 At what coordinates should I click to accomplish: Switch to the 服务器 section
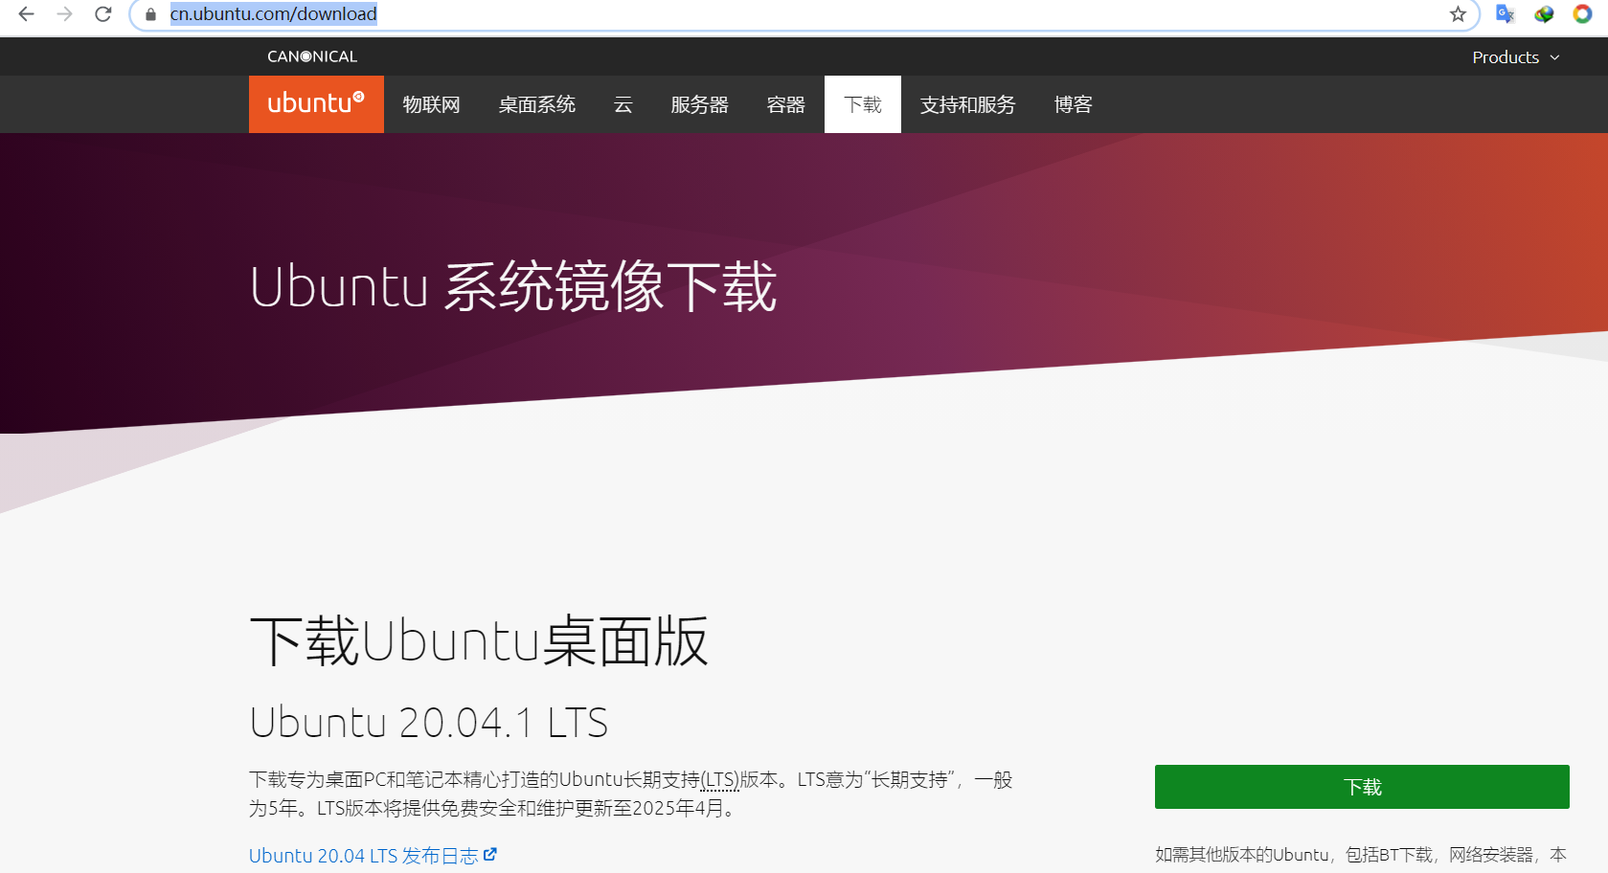click(x=700, y=104)
